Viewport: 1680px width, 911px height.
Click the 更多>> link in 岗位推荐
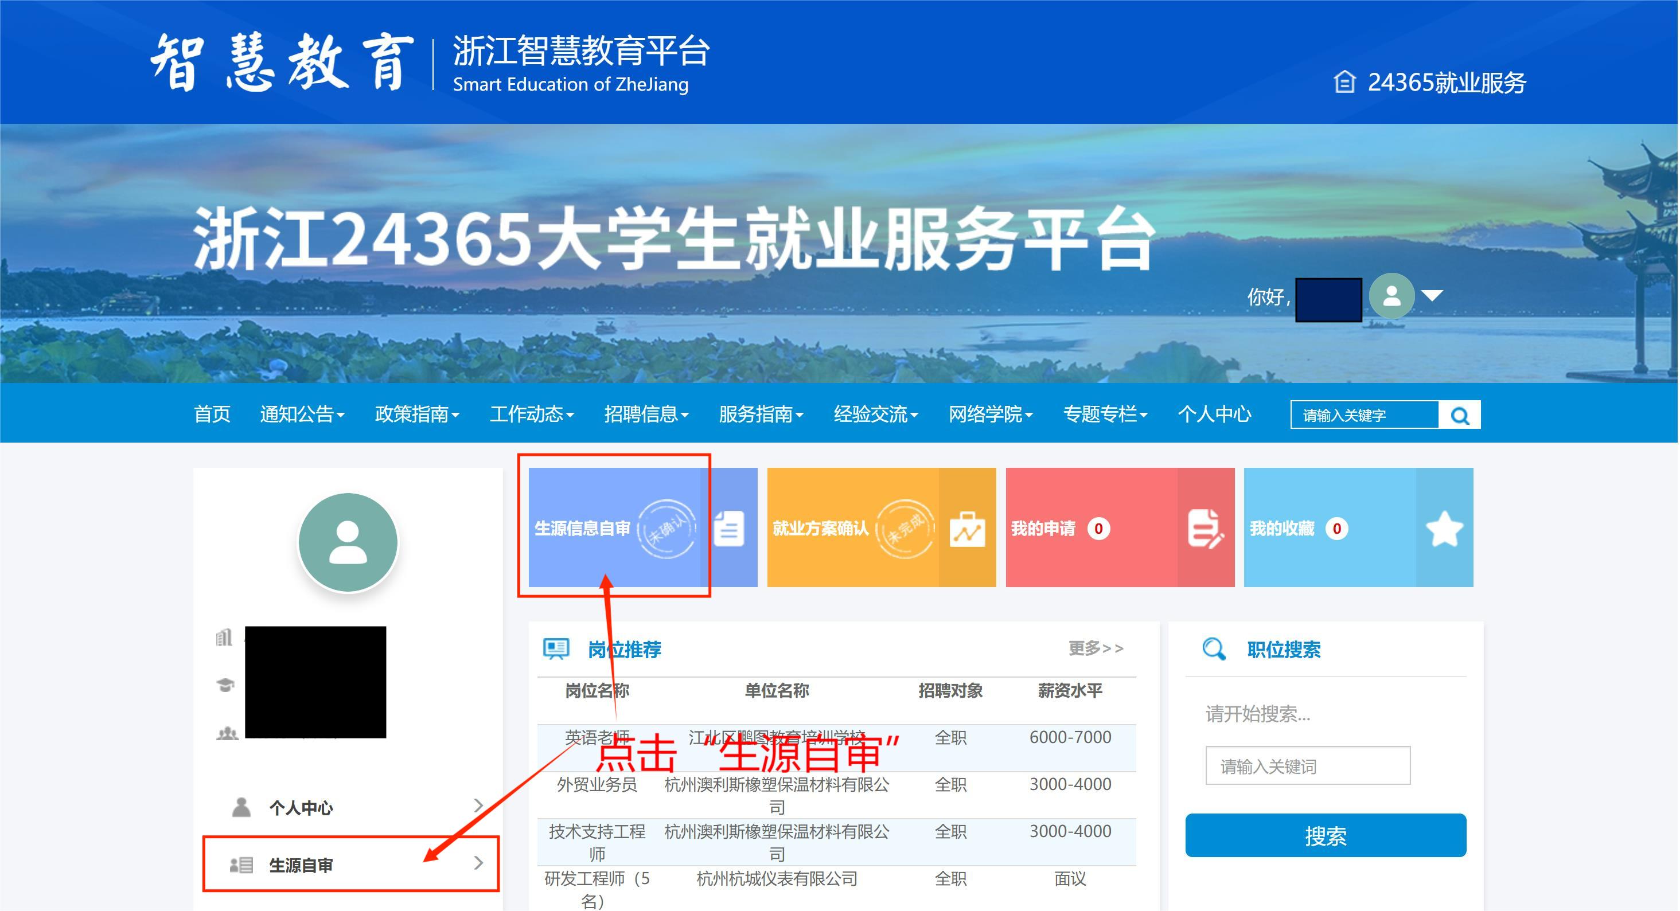click(1096, 648)
